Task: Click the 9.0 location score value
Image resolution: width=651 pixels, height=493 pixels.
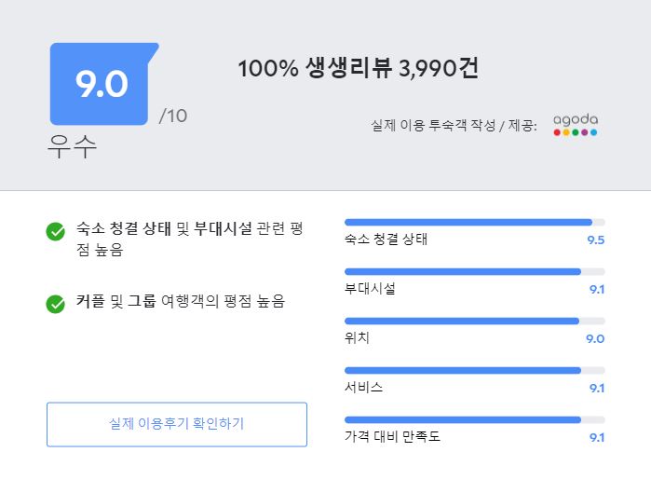Action: click(x=595, y=339)
